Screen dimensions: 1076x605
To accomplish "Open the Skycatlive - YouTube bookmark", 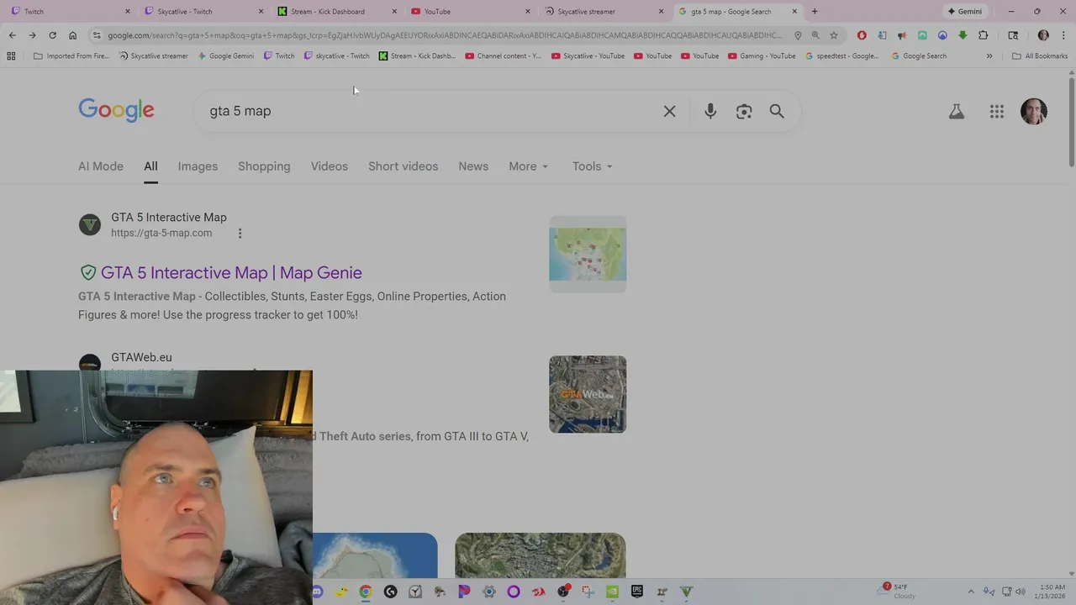I will 588,56.
